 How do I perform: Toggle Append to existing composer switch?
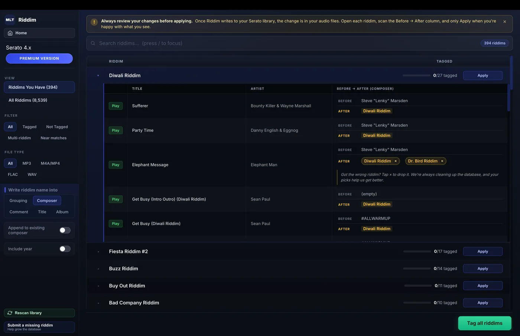click(65, 230)
